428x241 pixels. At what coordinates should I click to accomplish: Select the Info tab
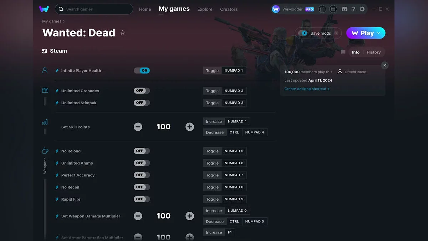tap(356, 52)
